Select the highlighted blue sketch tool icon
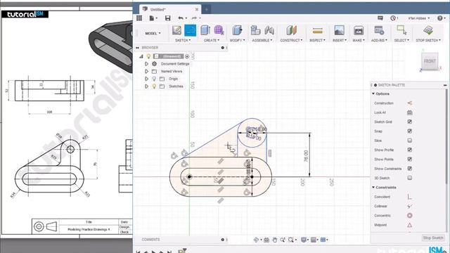Screen dimensions: 450x253 click(x=190, y=30)
